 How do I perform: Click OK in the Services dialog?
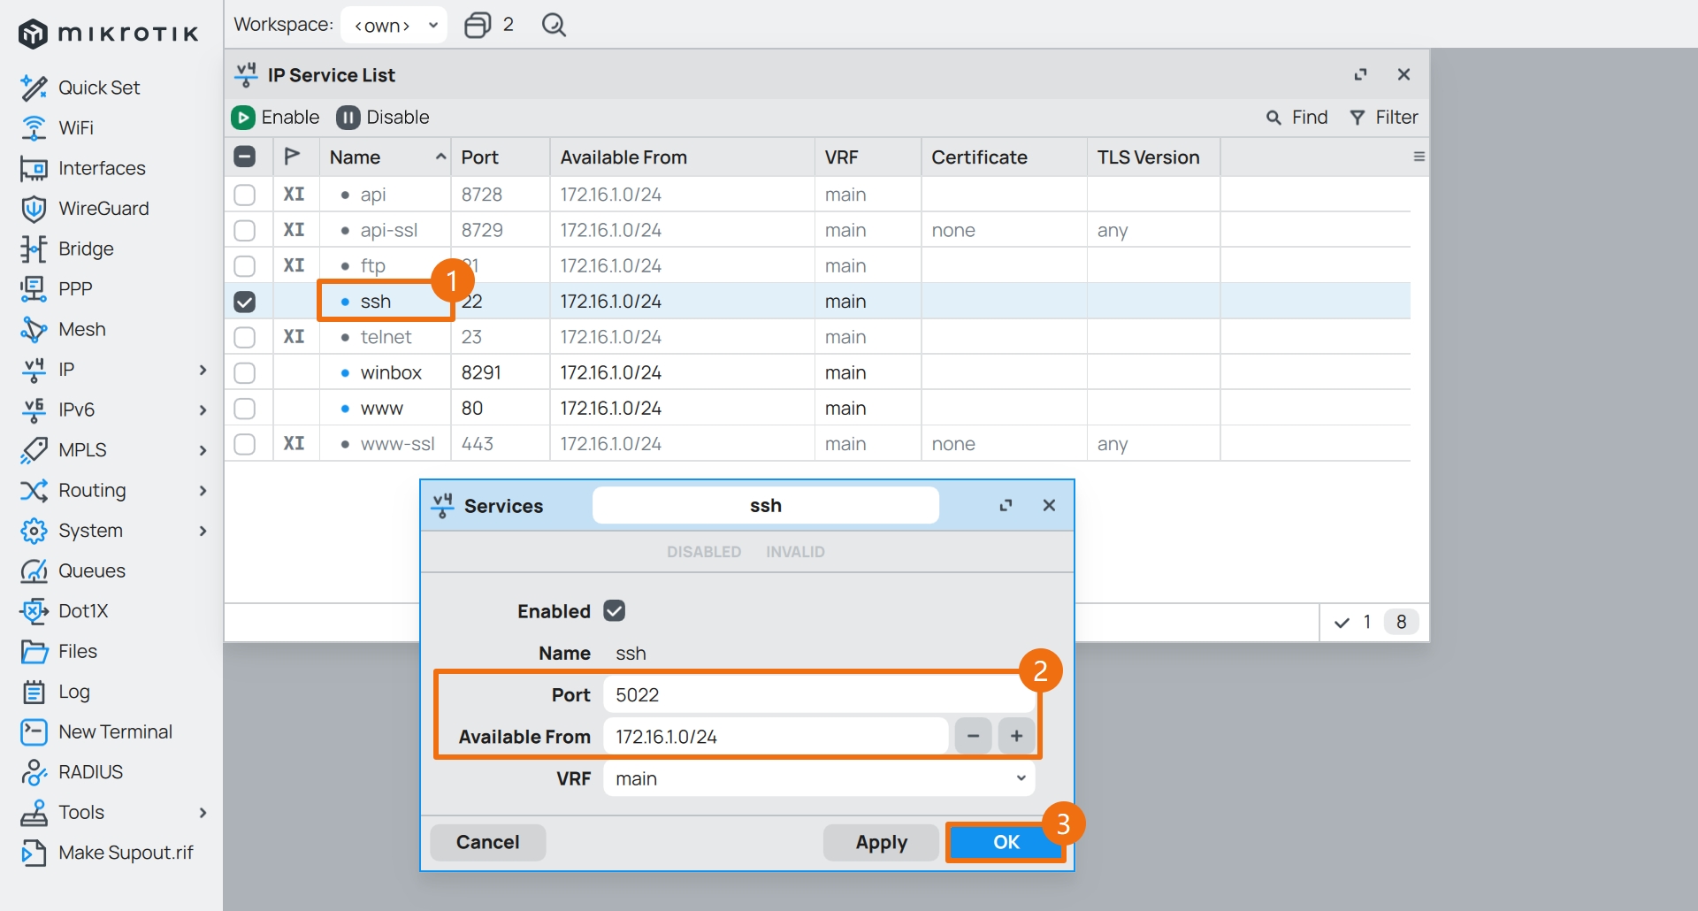(x=1006, y=842)
